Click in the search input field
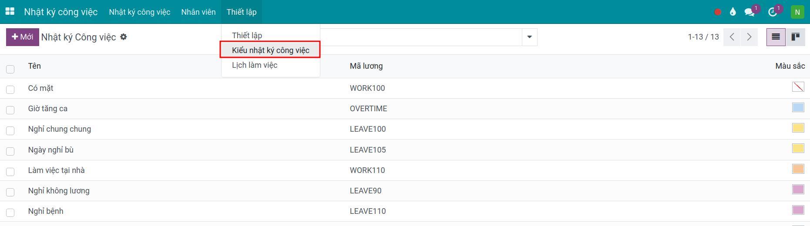Image resolution: width=810 pixels, height=226 pixels. tap(420, 37)
